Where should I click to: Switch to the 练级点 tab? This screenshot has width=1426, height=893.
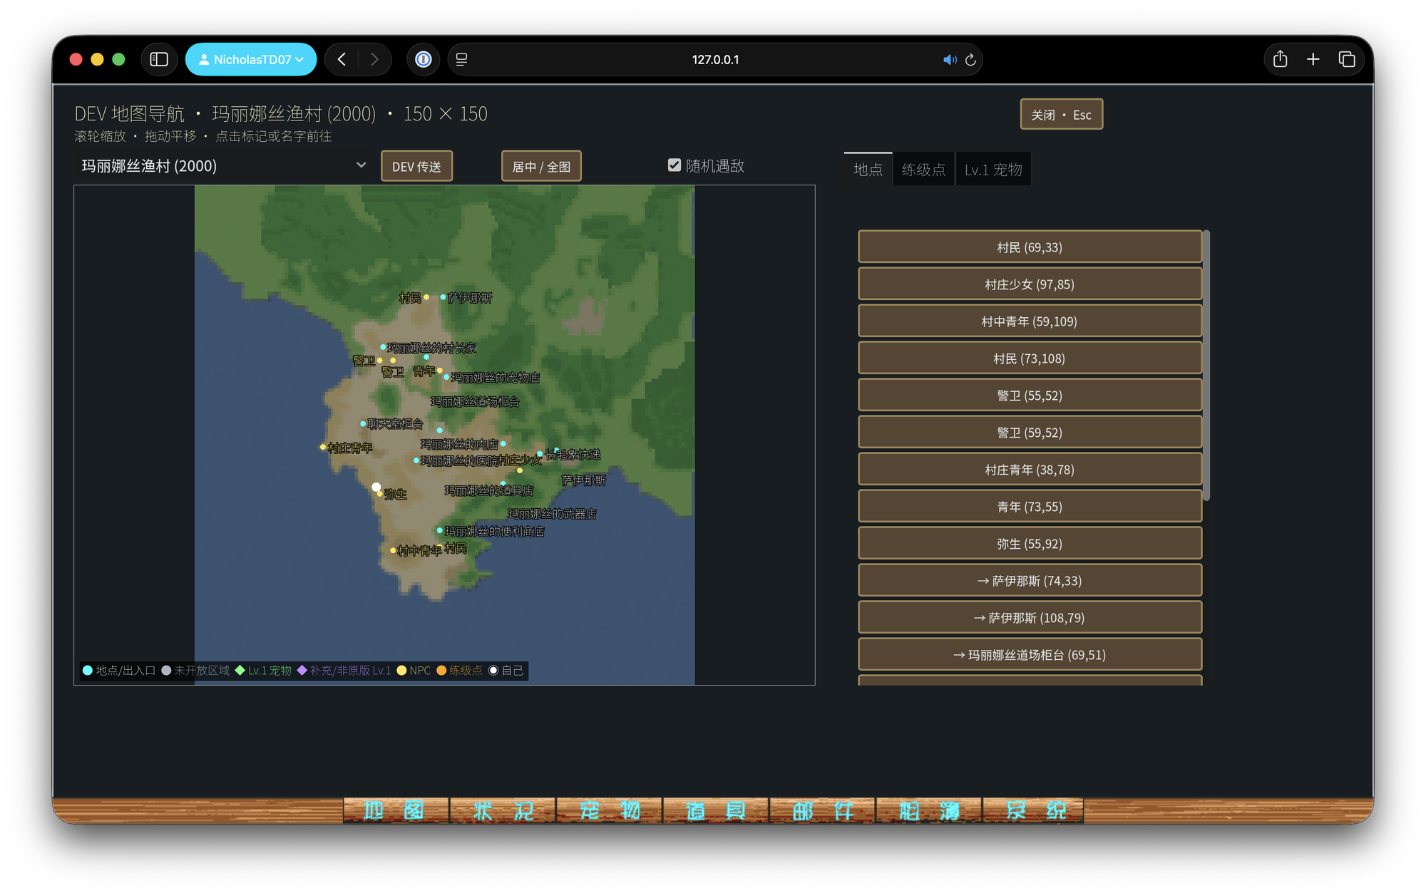(x=923, y=169)
